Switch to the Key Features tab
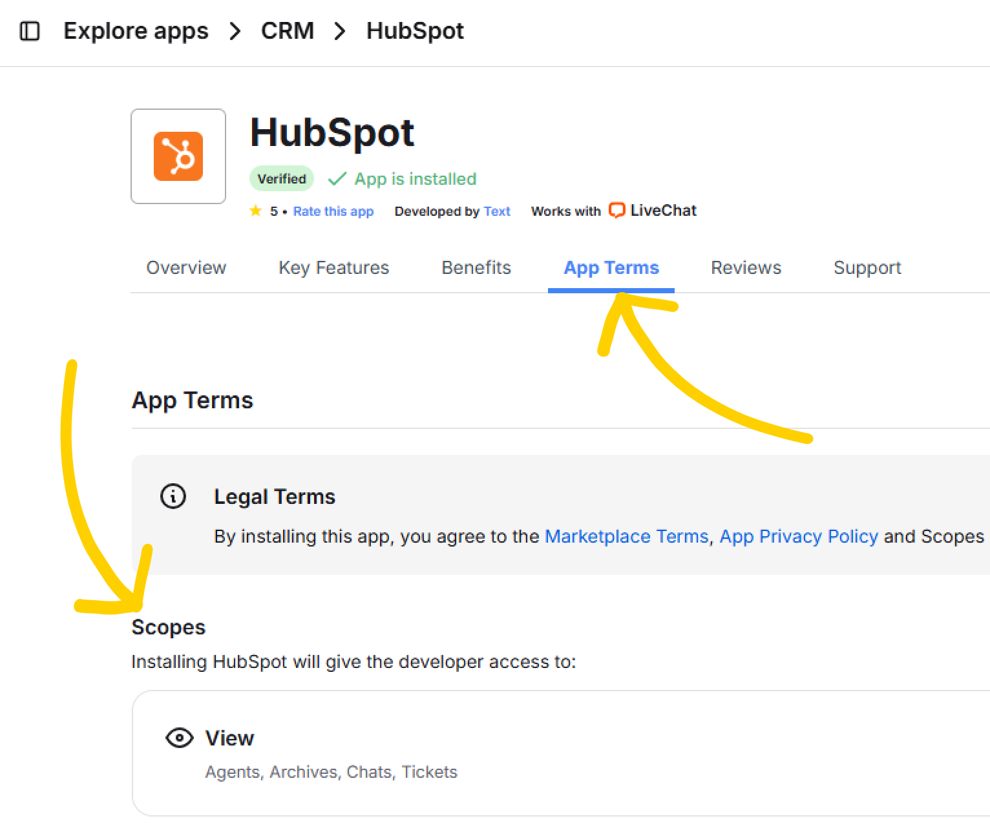This screenshot has width=990, height=823. click(334, 267)
